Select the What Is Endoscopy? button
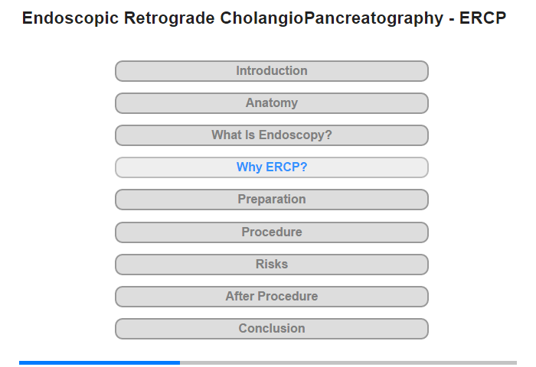536x367 pixels. coord(271,135)
